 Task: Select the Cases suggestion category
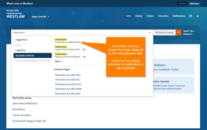[18, 45]
